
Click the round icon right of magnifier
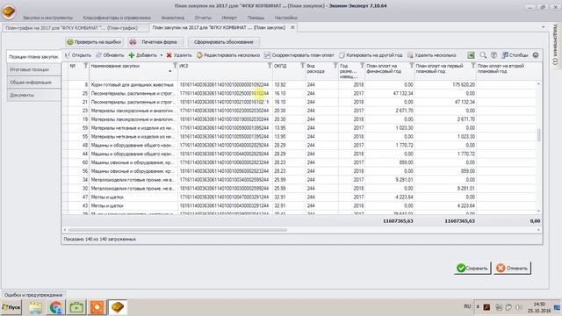tap(494, 55)
